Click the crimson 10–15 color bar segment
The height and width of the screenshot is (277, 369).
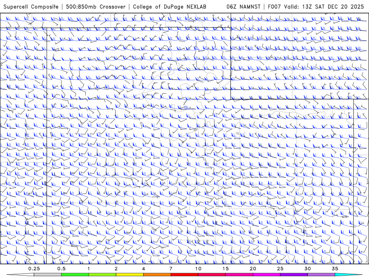[x=212, y=275]
